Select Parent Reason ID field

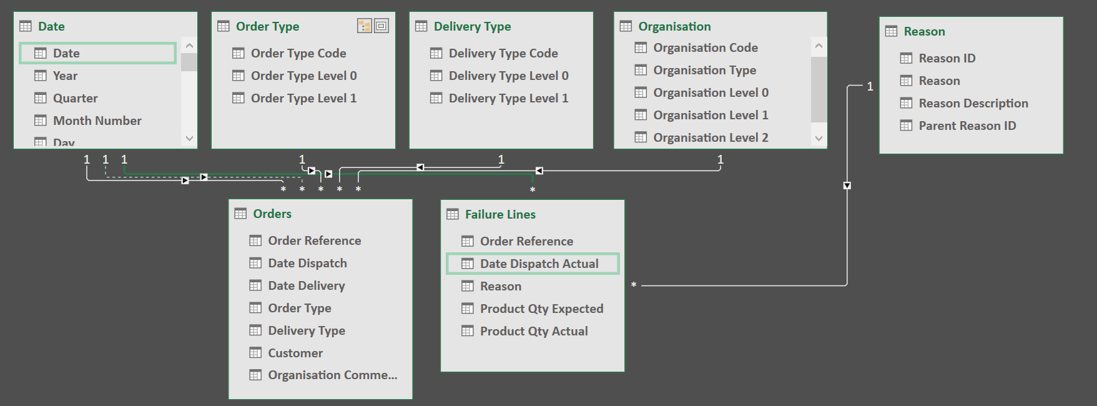(x=967, y=126)
